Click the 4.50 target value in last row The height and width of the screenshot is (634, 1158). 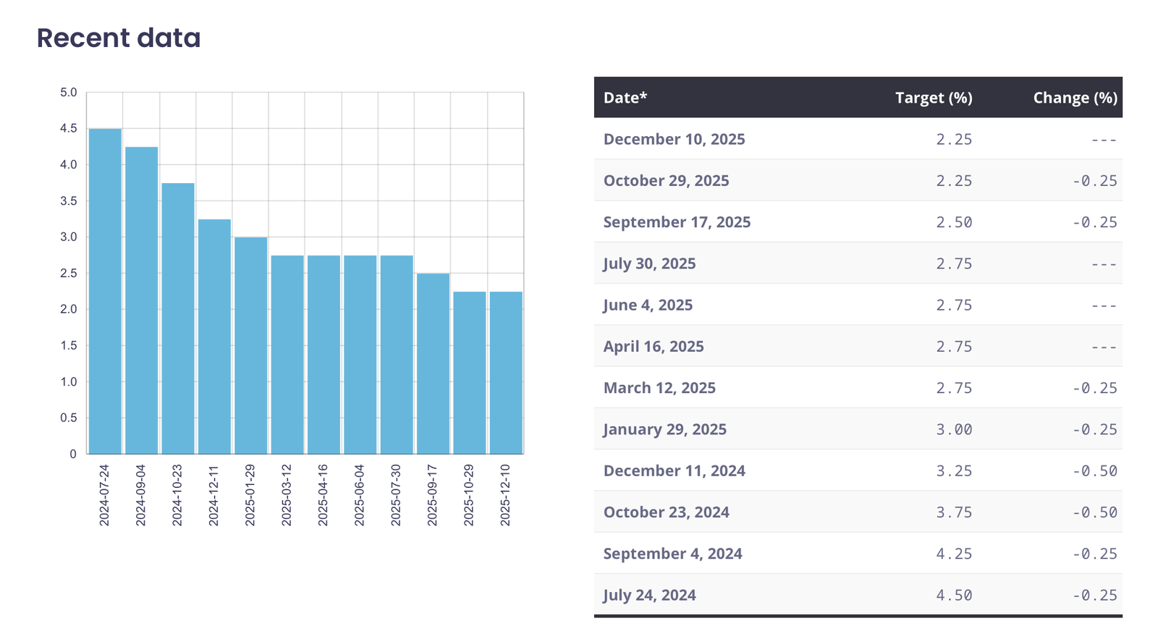click(x=954, y=595)
